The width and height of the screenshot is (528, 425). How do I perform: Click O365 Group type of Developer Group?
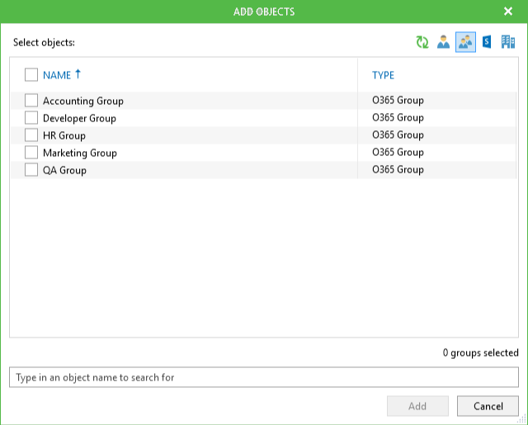[398, 118]
